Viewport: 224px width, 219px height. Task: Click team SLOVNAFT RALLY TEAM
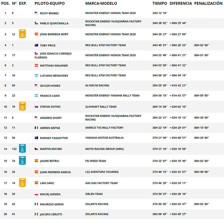(101, 107)
